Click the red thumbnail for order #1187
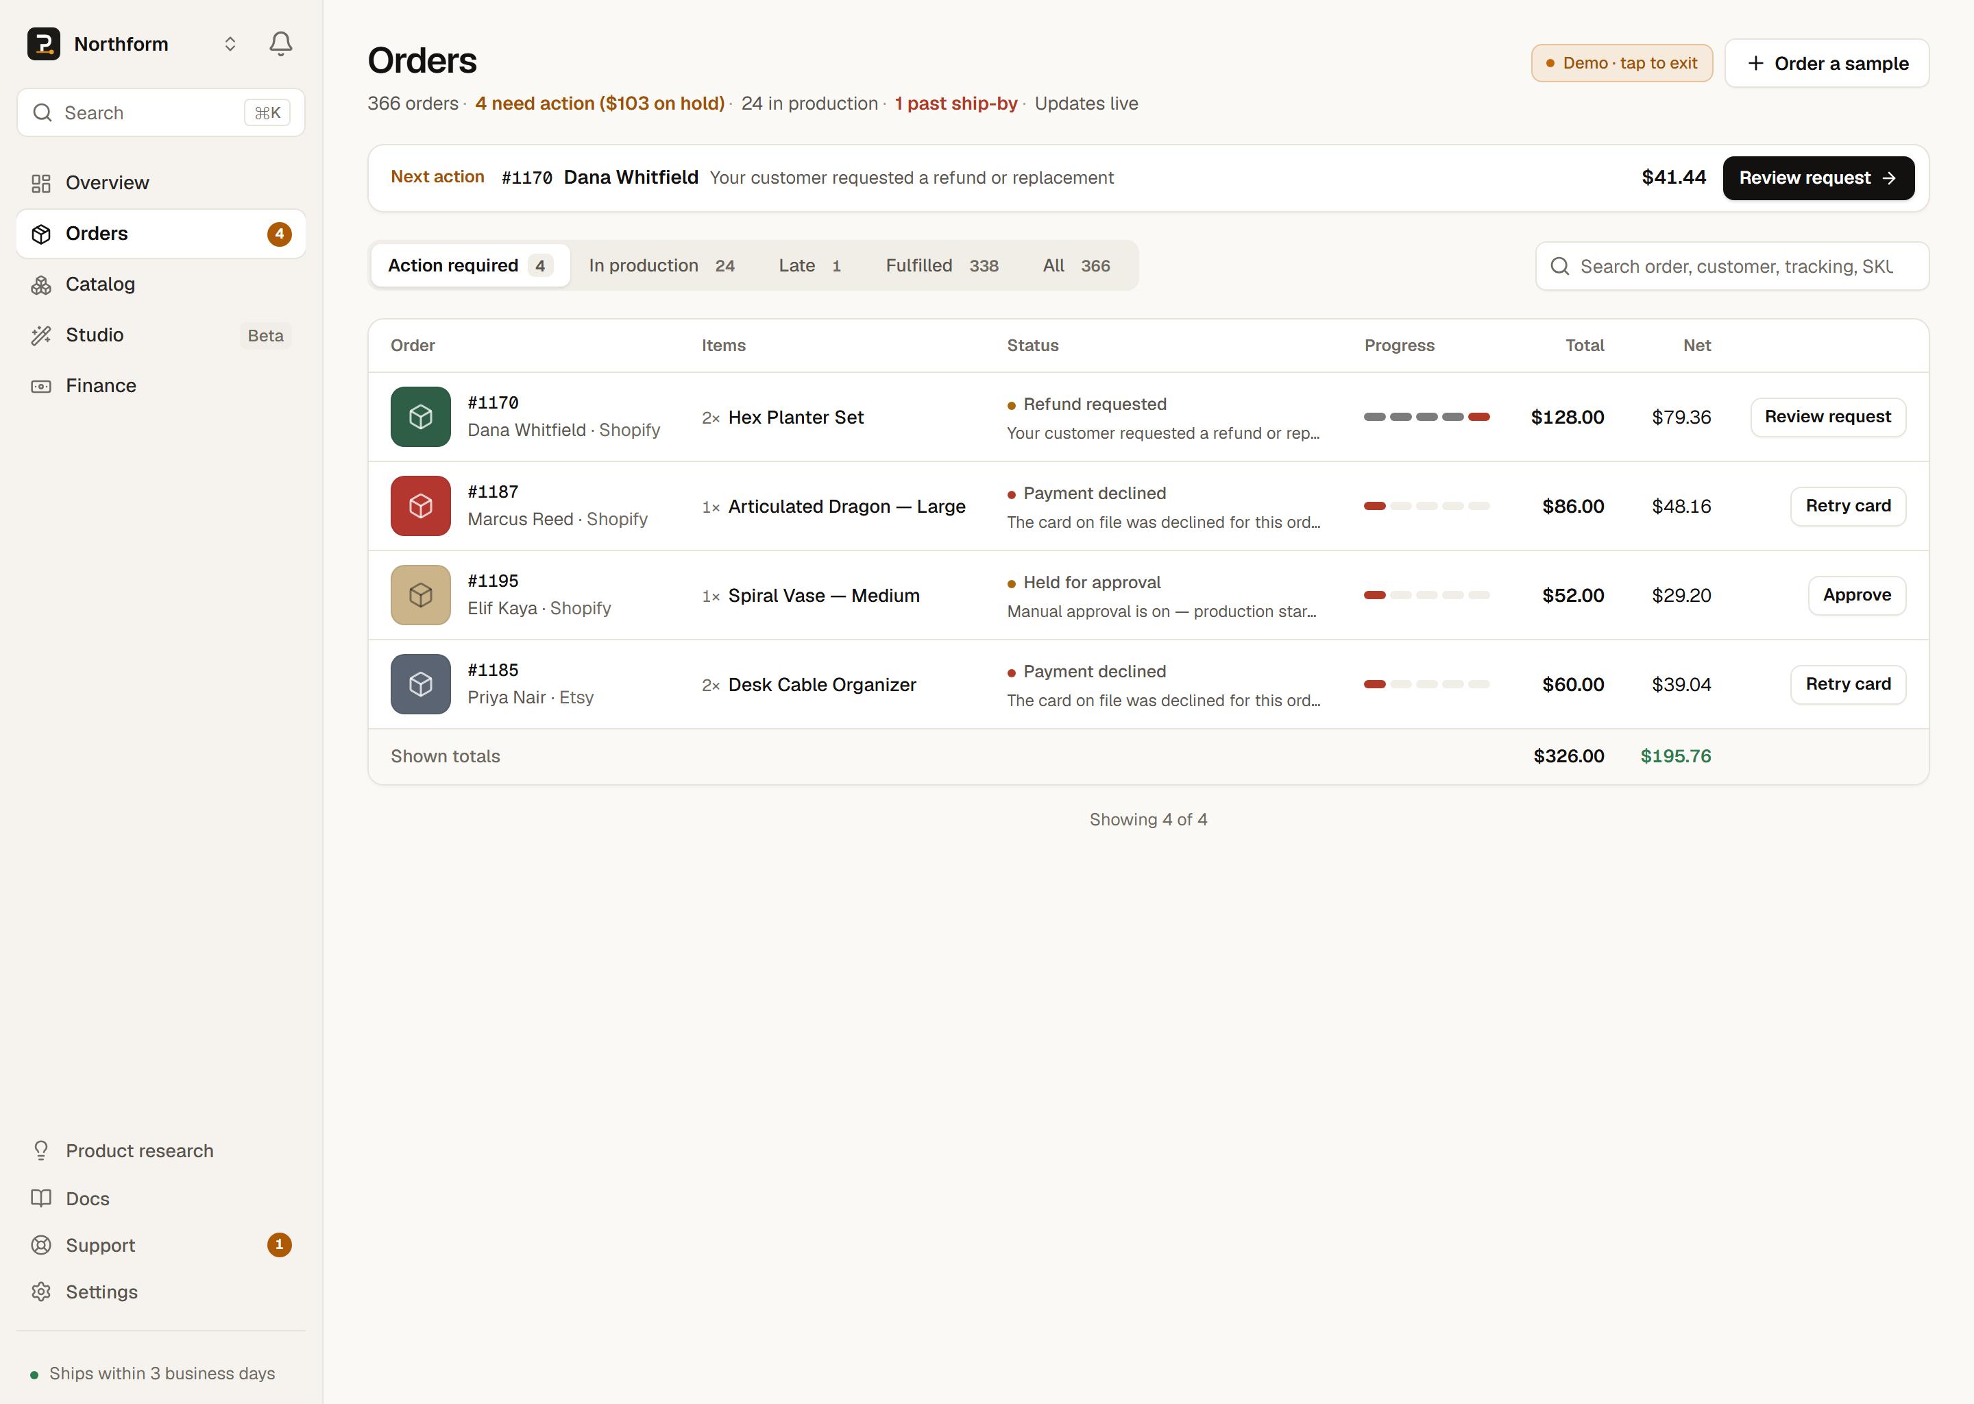Viewport: 1974px width, 1404px height. pos(420,506)
